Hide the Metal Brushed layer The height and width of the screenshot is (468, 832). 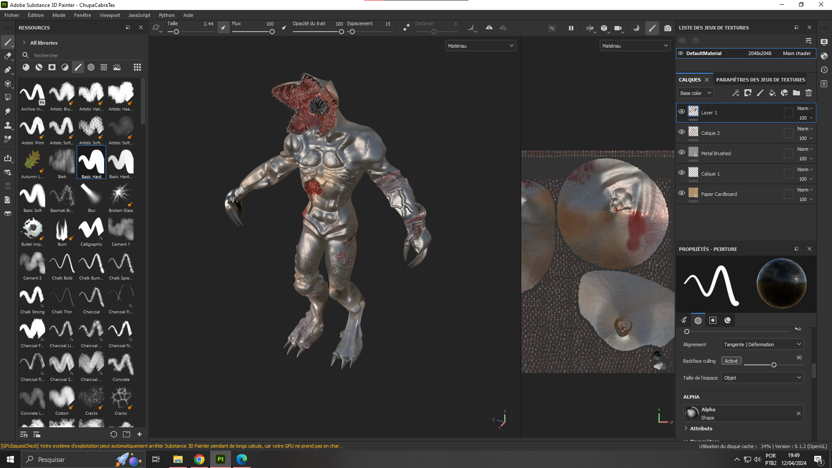(682, 153)
